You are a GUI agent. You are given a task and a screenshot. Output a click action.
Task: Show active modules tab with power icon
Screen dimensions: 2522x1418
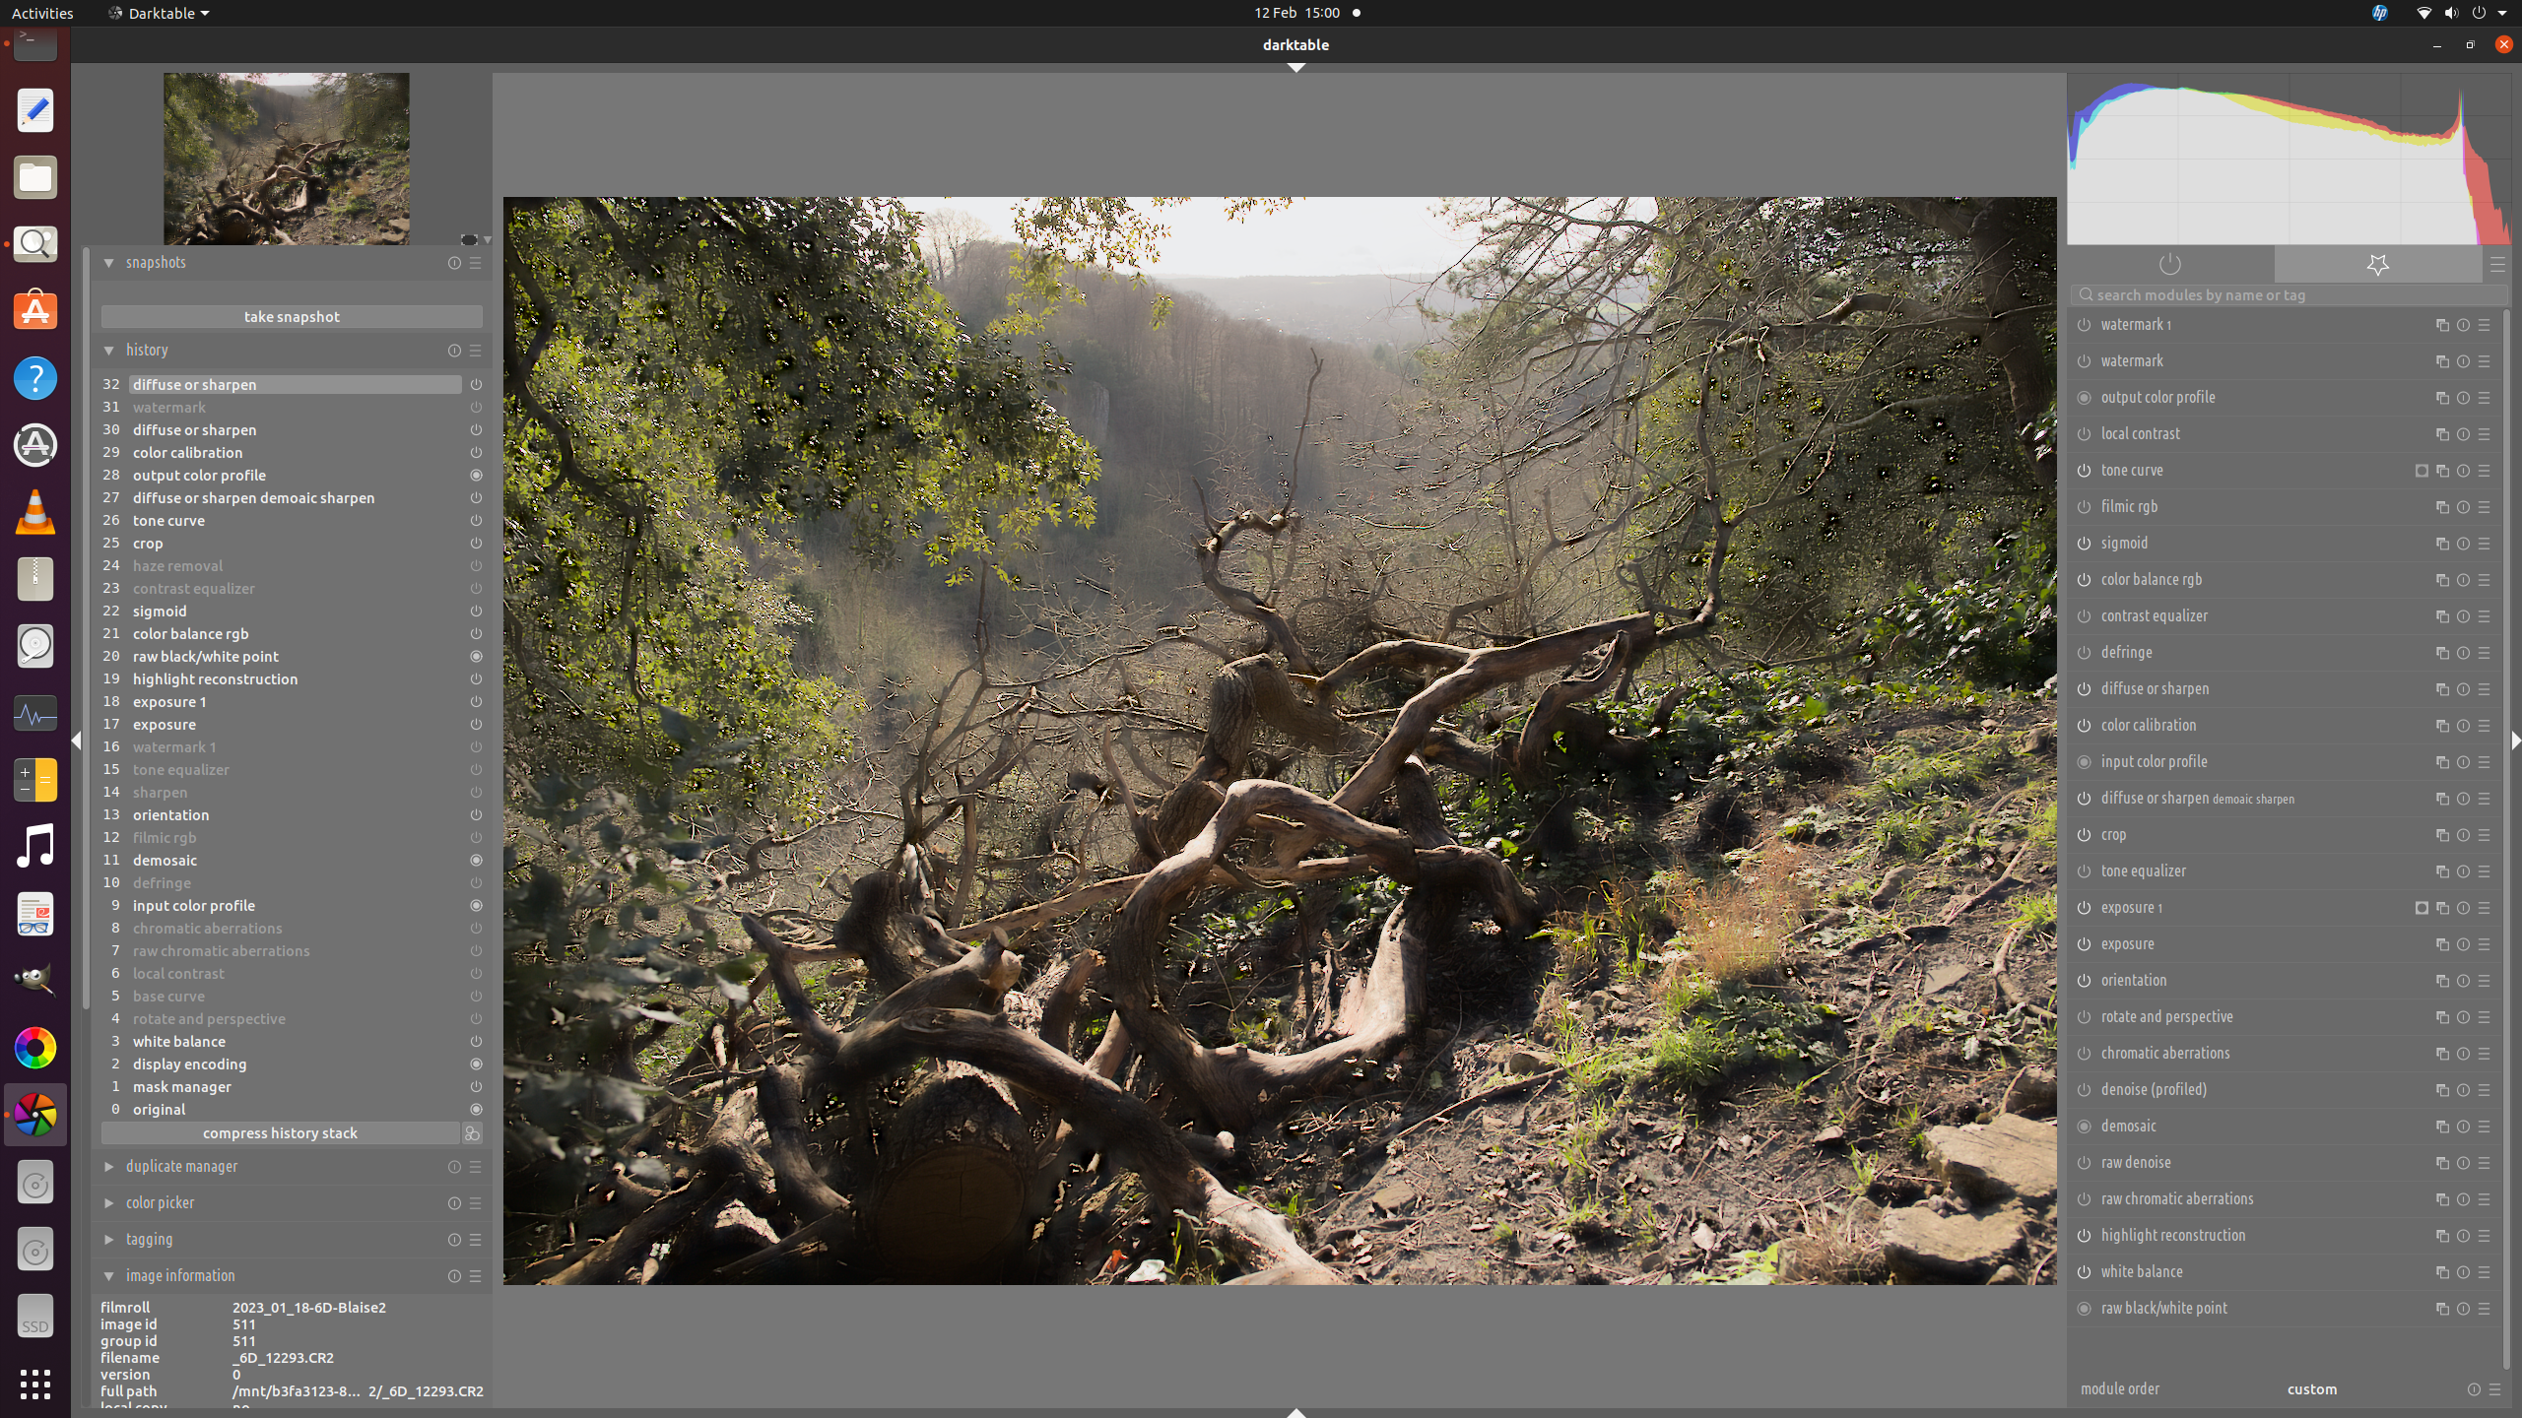(x=2169, y=264)
